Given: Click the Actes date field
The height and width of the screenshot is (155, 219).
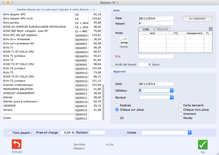Looking at the screenshot, I should (156, 18).
